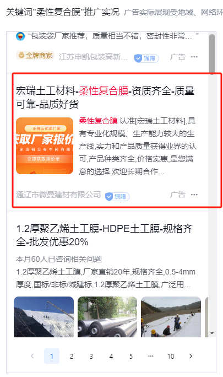223x377 pixels.
Task: Expand the pagination ellipsis for more pages
Action: [x=151, y=356]
